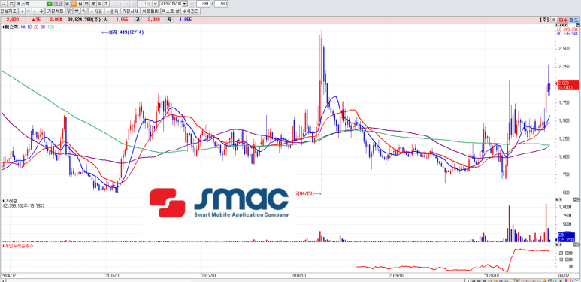The image size is (581, 282).
Task: Click the 2016/01 date axis label
Action: 113,276
